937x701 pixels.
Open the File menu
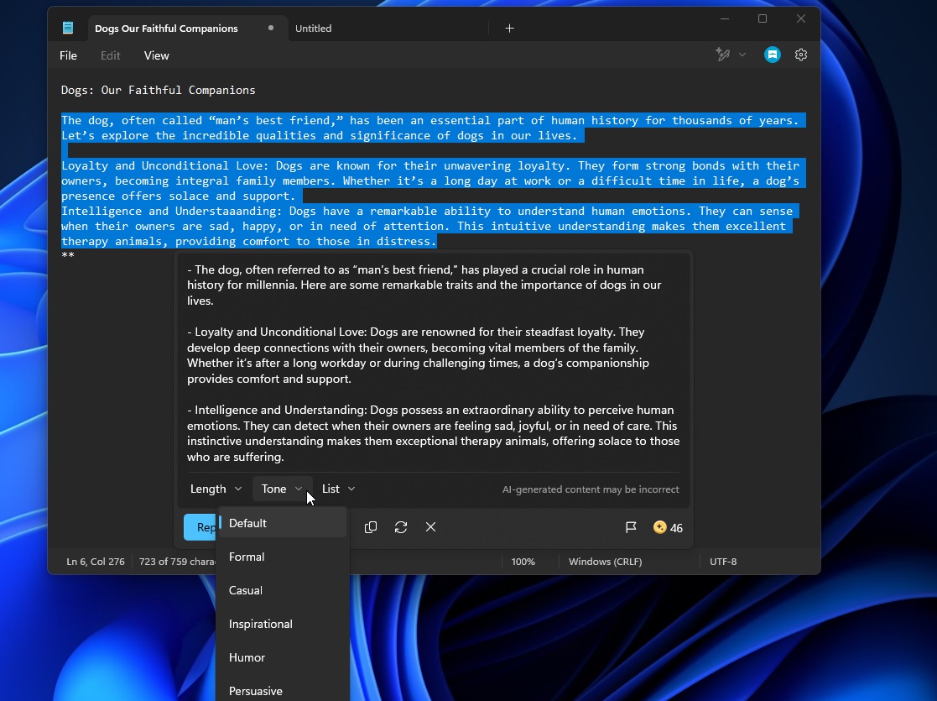68,55
